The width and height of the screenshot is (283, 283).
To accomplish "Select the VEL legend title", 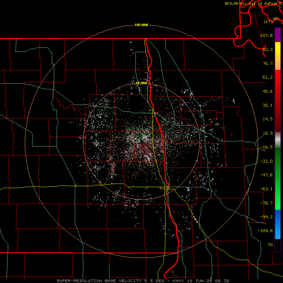I will point(276,19).
